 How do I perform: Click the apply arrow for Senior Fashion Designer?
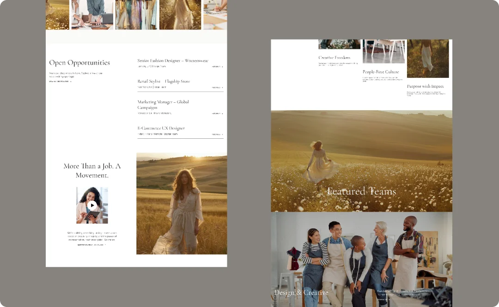click(217, 67)
